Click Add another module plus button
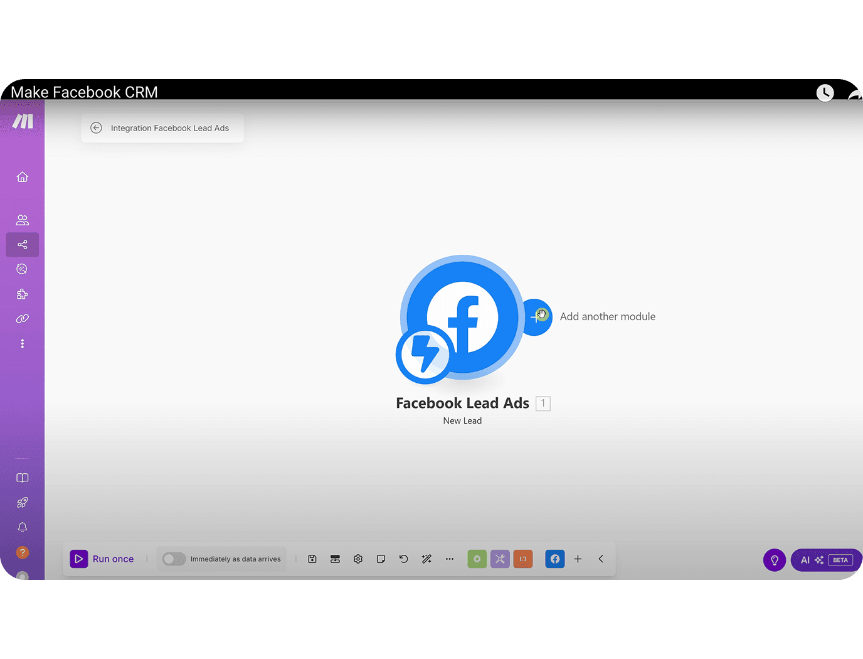This screenshot has height=659, width=863. 537,318
